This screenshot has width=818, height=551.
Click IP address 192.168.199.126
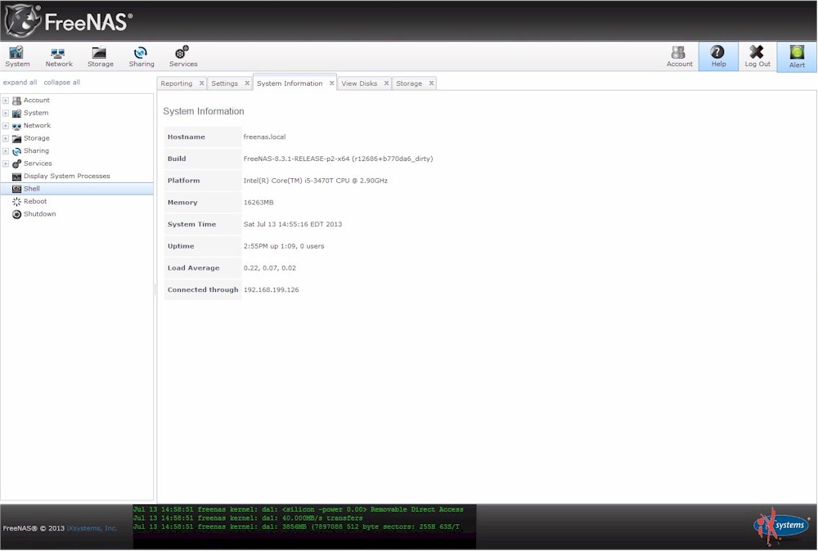(x=272, y=290)
